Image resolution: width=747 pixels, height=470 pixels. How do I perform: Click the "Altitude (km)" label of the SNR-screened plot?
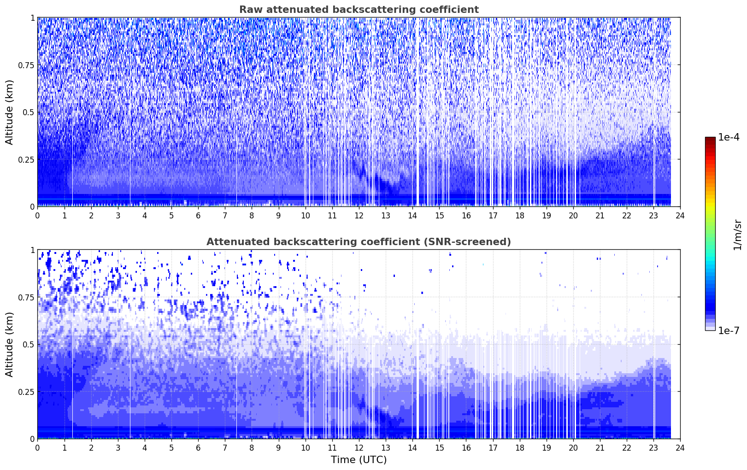(10, 344)
